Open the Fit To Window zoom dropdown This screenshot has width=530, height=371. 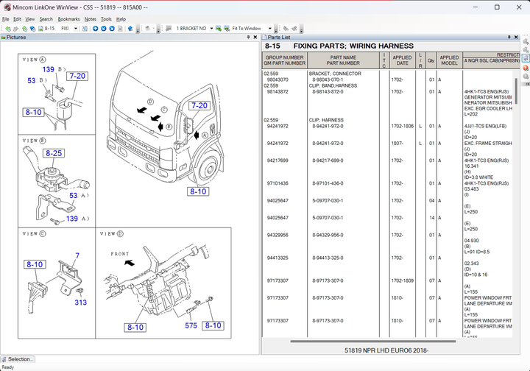(x=269, y=29)
